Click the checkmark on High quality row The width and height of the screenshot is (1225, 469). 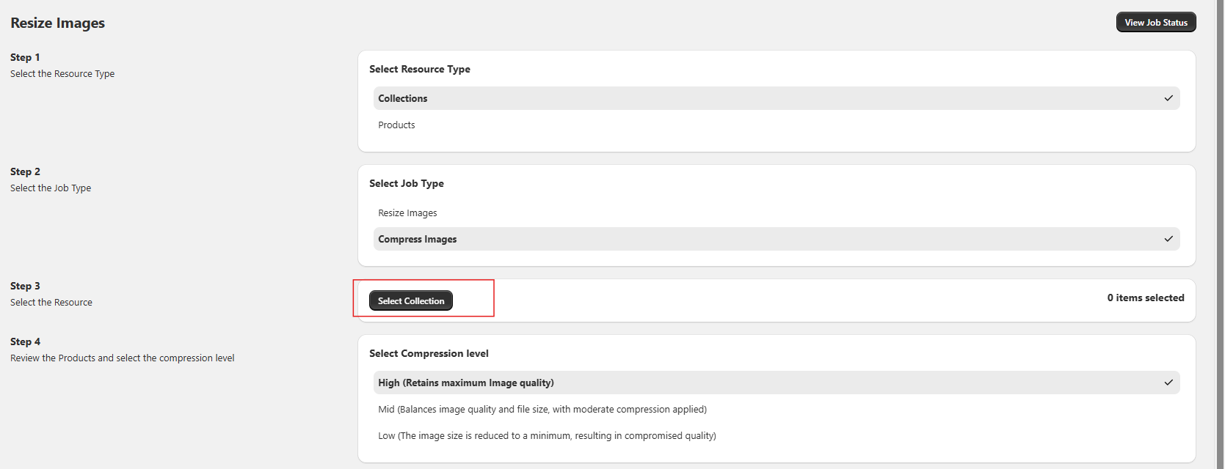coord(1168,383)
